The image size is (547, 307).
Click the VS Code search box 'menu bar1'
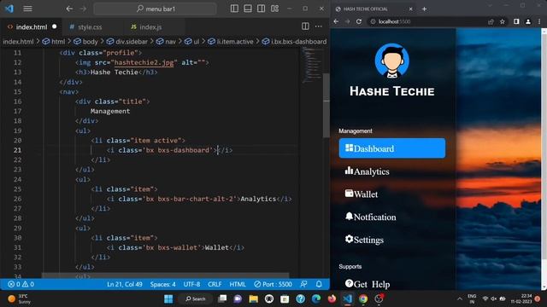[x=156, y=9]
